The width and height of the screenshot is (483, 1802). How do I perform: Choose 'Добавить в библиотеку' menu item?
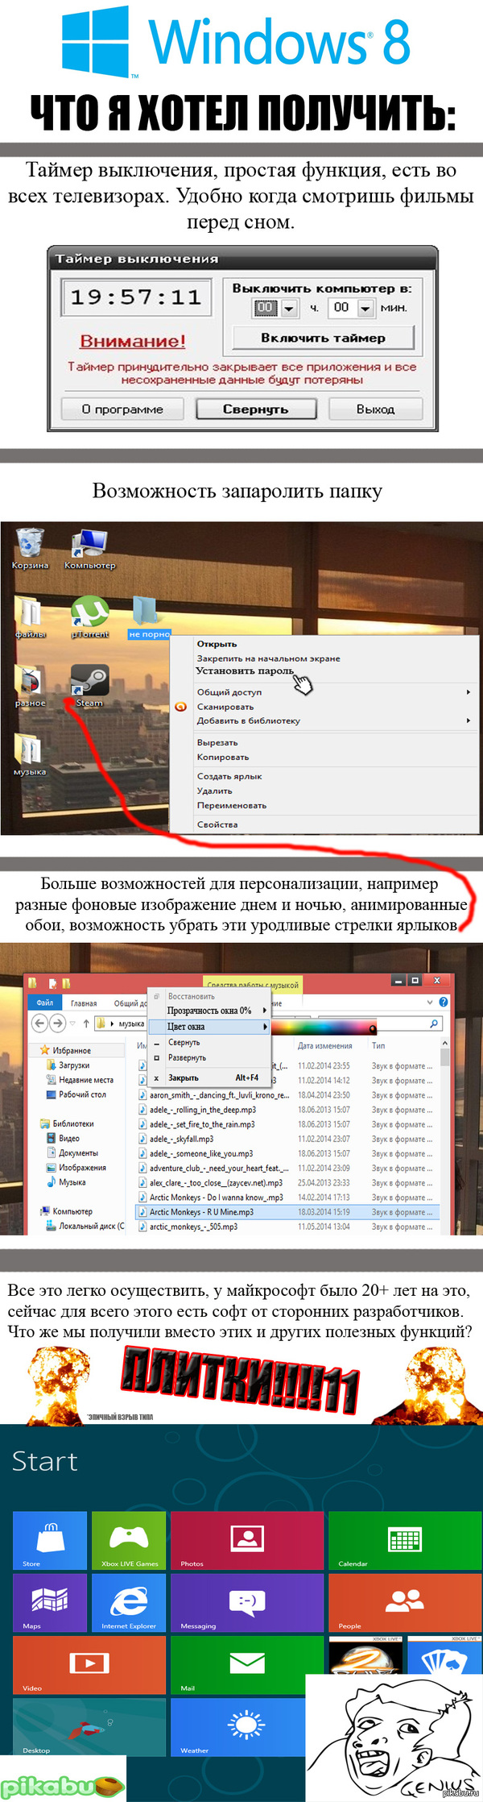tap(249, 721)
